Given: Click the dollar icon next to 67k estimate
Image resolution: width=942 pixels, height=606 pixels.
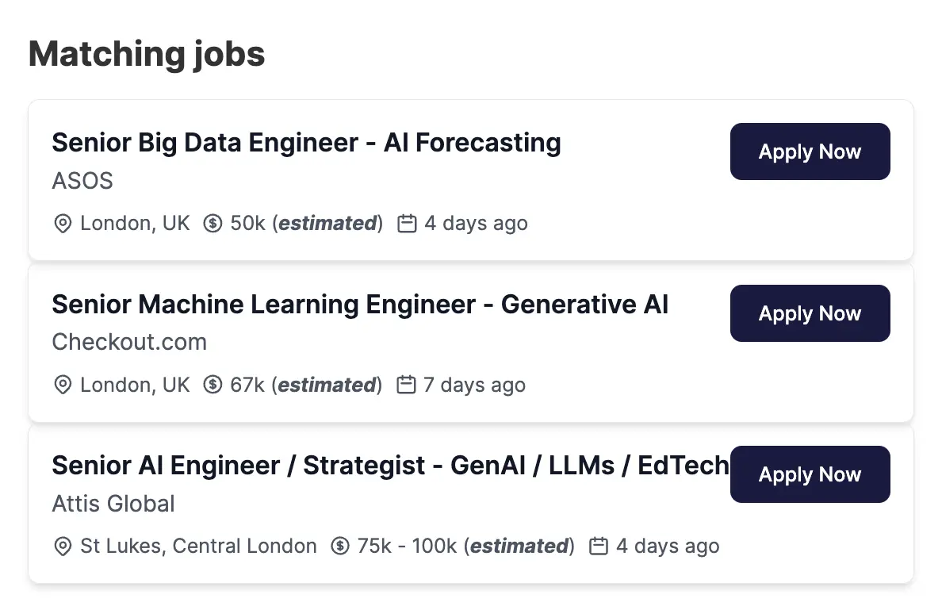Looking at the screenshot, I should click(x=212, y=385).
